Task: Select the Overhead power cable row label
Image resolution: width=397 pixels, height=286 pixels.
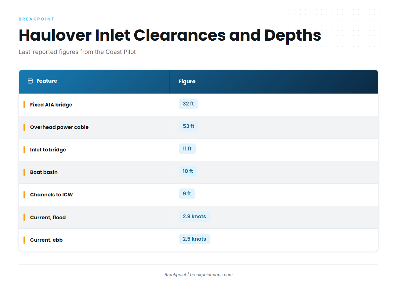Action: pos(59,127)
